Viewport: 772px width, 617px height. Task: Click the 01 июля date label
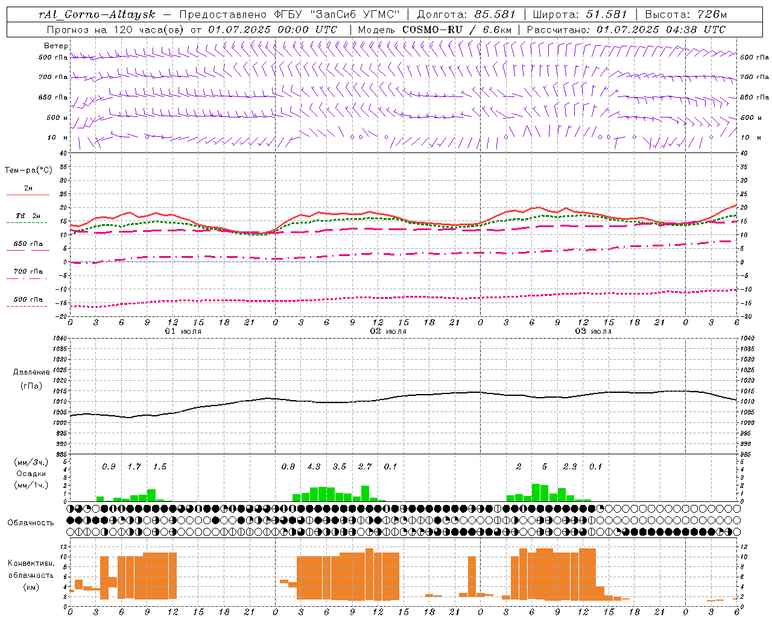pos(183,331)
